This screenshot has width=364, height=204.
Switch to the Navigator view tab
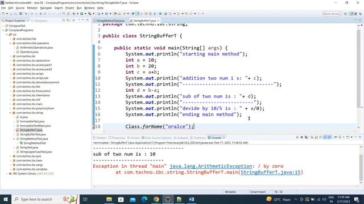[x=39, y=20]
